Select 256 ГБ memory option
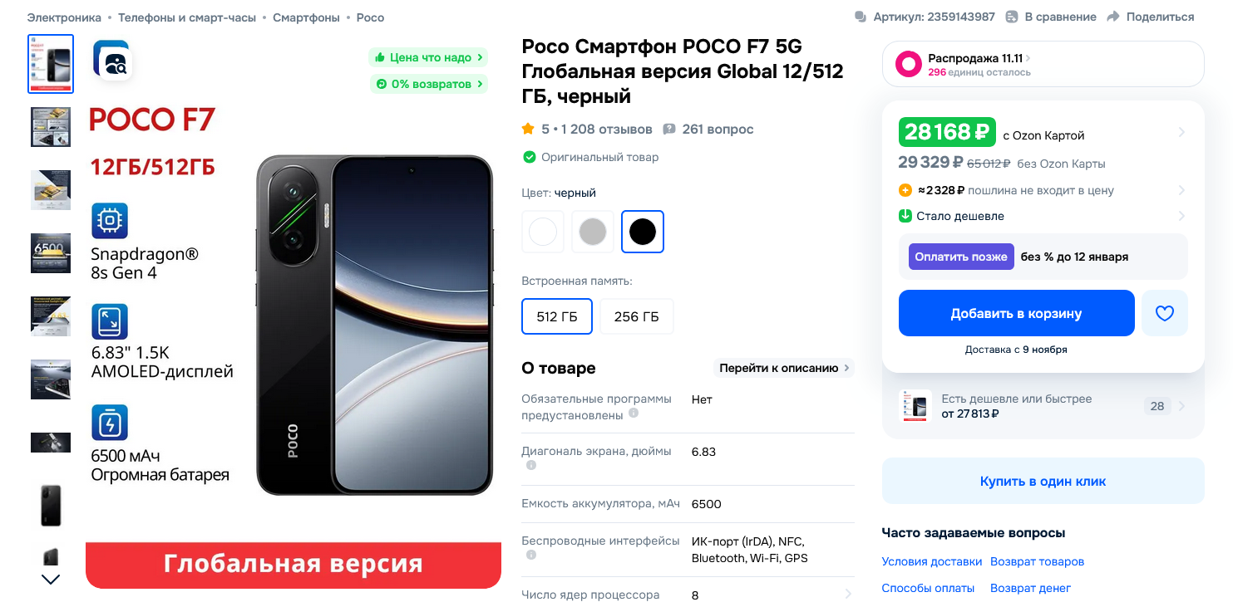This screenshot has width=1233, height=602. point(637,316)
